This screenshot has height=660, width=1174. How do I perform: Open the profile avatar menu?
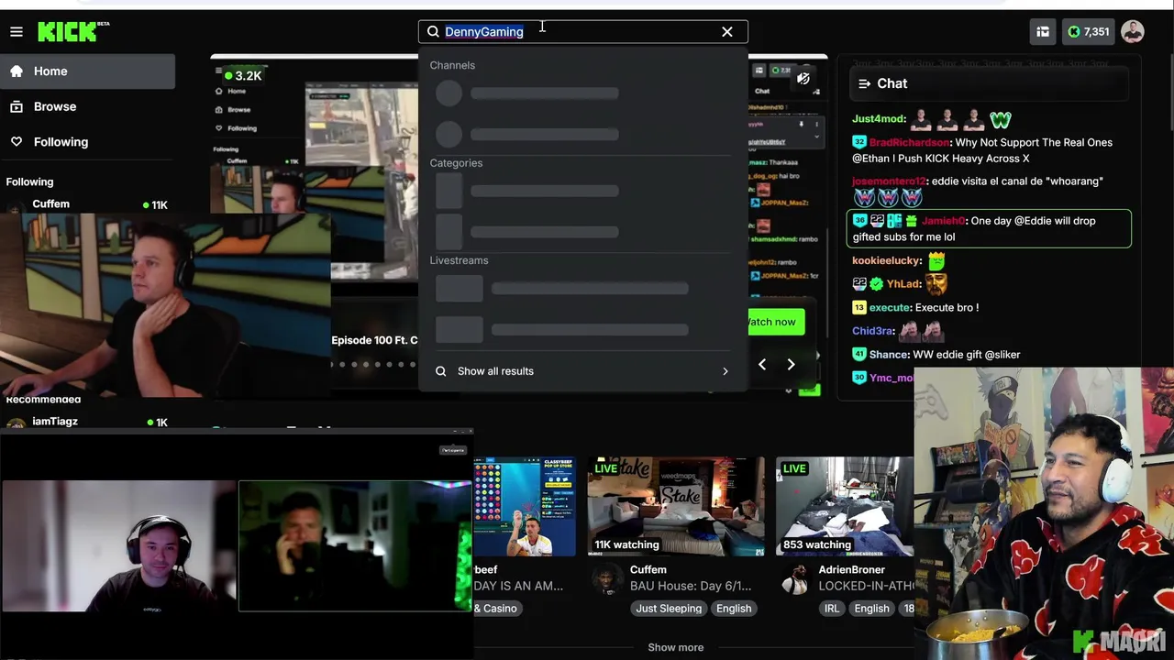[x=1133, y=32]
